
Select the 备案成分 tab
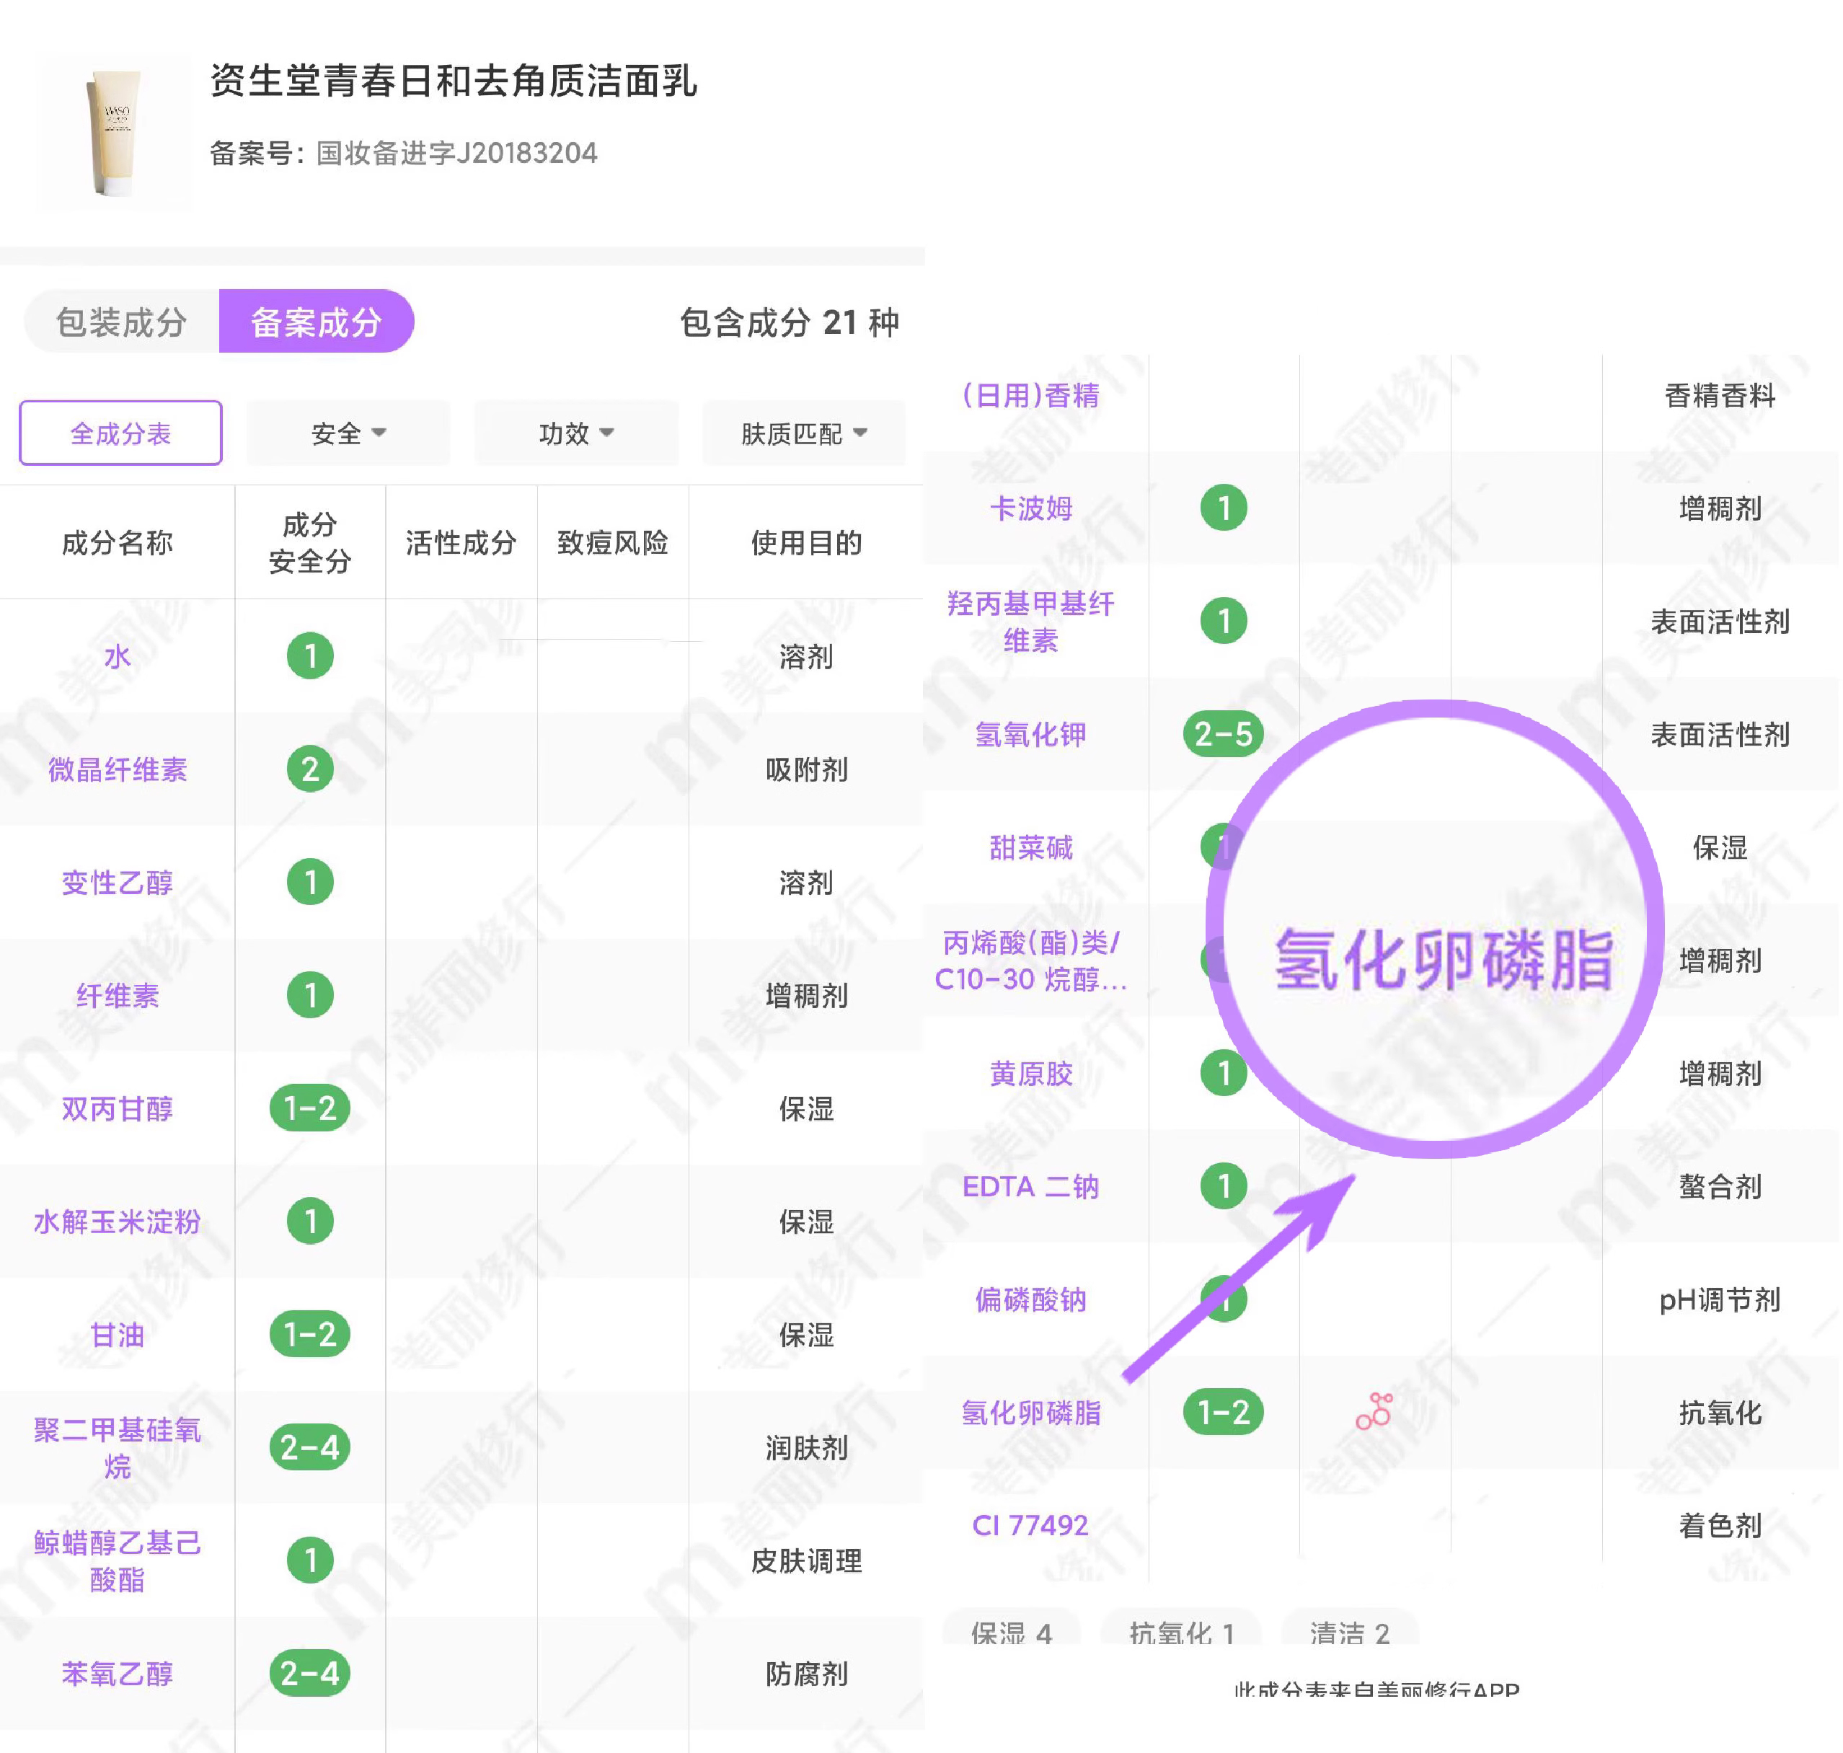pyautogui.click(x=316, y=322)
